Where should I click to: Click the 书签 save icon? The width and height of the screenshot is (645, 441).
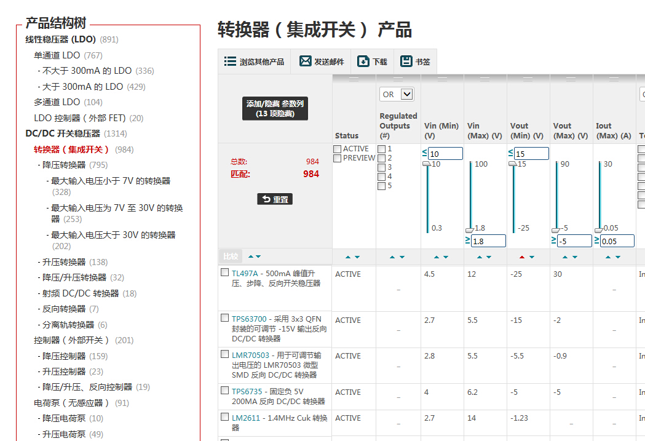[406, 61]
